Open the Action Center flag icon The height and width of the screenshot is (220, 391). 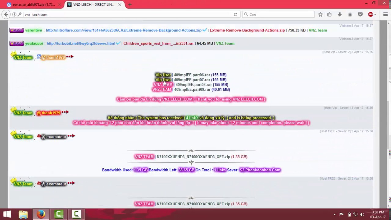pos(342,215)
